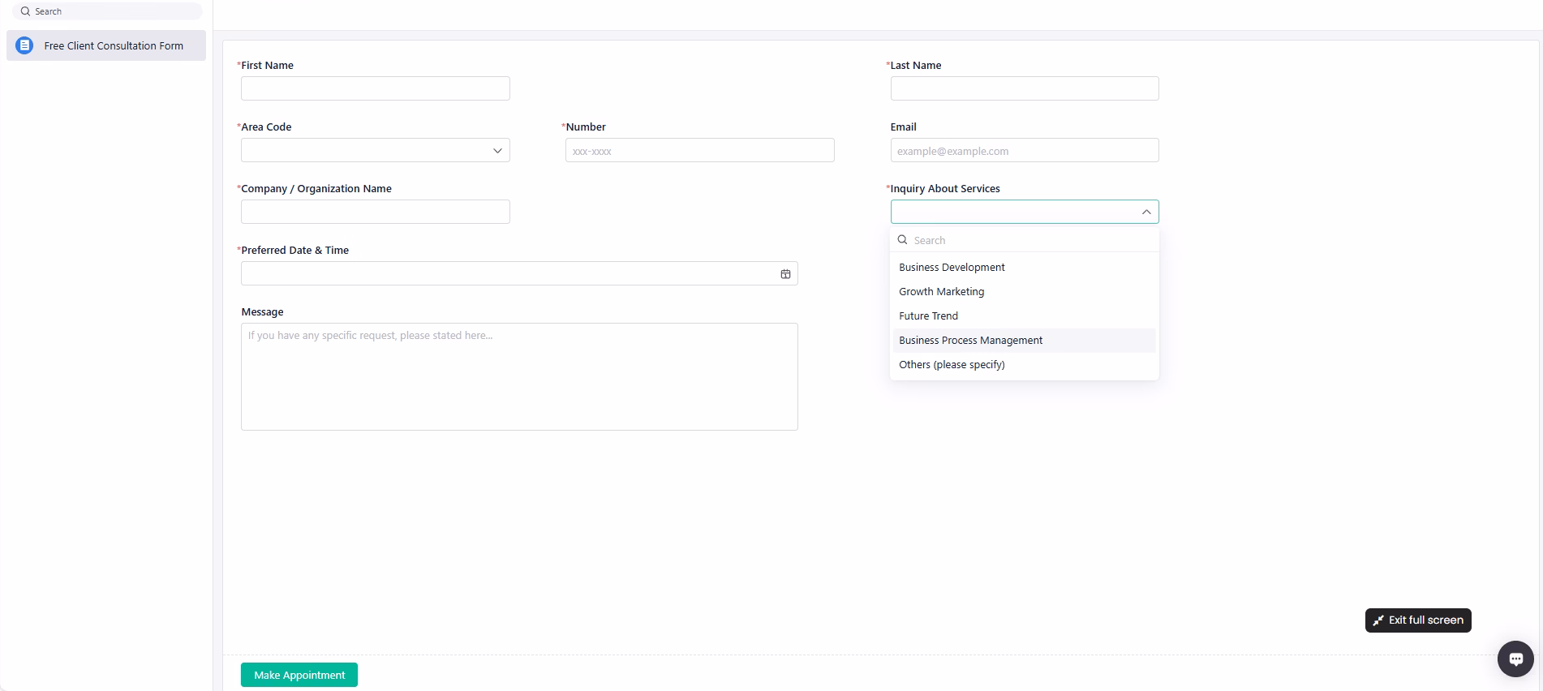Choose Others (please specify) option
The height and width of the screenshot is (691, 1543).
click(952, 365)
